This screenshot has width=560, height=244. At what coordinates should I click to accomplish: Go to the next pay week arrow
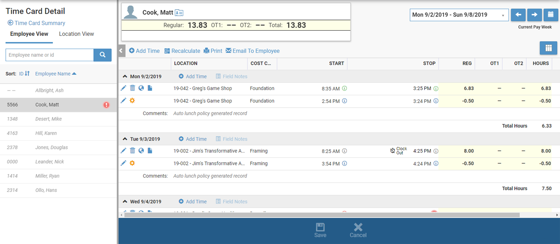pos(534,15)
